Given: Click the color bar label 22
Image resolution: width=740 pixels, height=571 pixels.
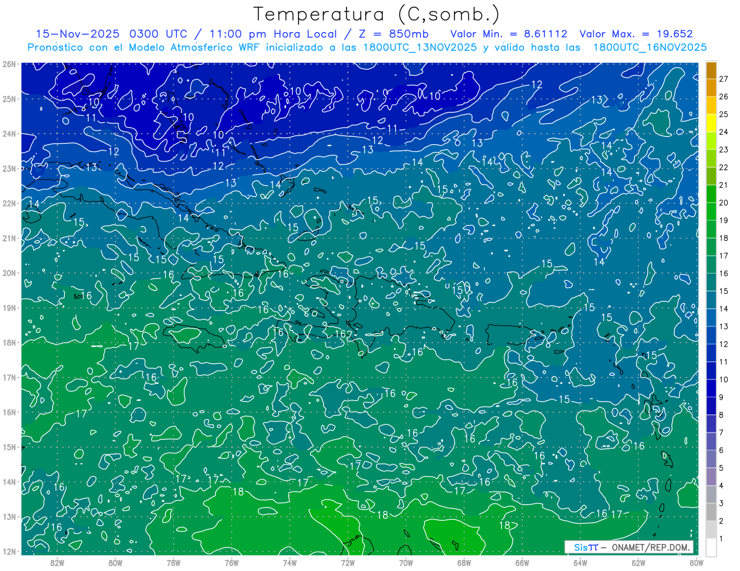Looking at the screenshot, I should 724,168.
